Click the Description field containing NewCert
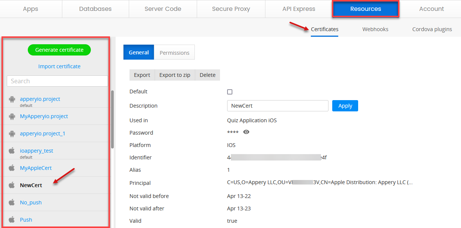This screenshot has height=228, width=461. (278, 106)
